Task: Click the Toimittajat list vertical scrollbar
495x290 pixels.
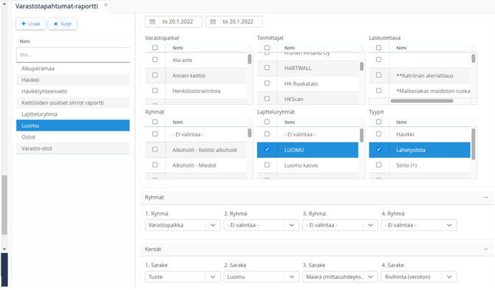Action: coord(361,66)
